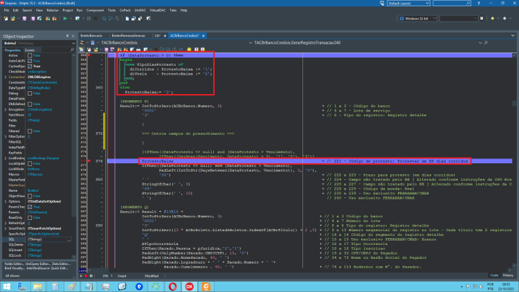
Task: Click the Data Editor link
Action: tap(62, 264)
